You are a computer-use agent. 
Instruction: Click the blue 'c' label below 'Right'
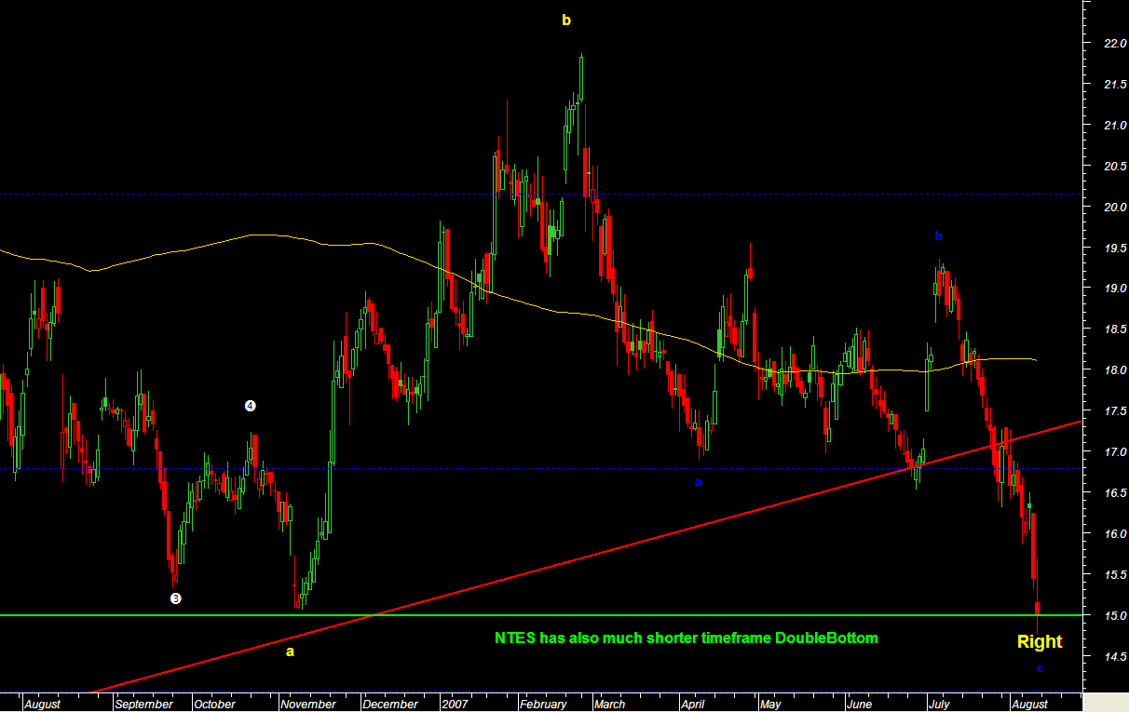[1041, 668]
